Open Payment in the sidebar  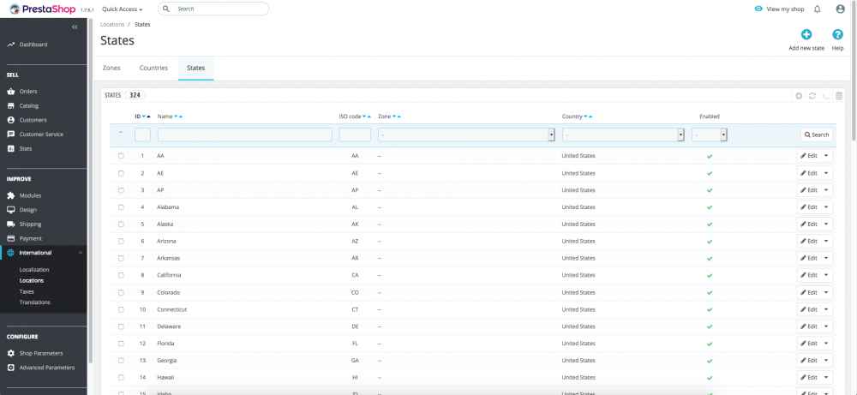30,238
